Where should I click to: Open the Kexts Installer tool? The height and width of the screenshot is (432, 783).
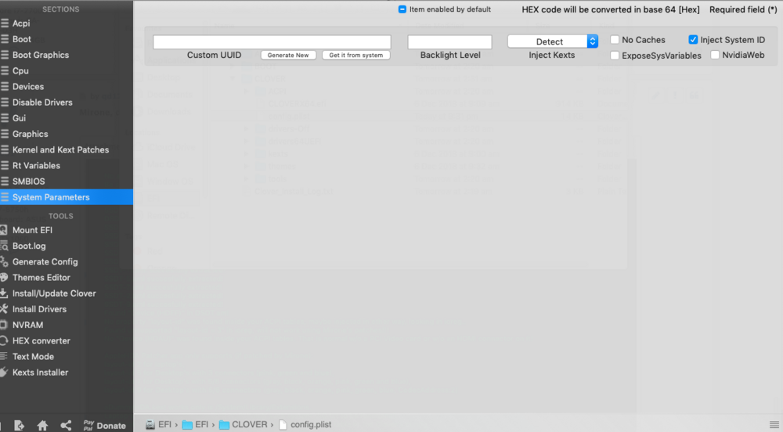[x=40, y=372]
